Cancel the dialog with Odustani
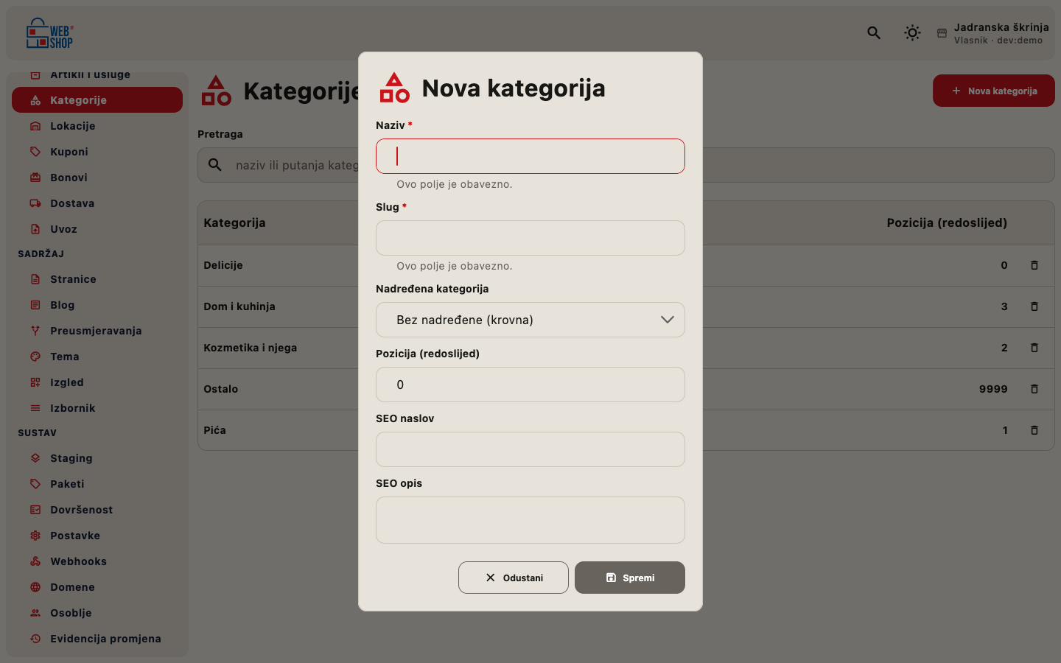 click(514, 578)
